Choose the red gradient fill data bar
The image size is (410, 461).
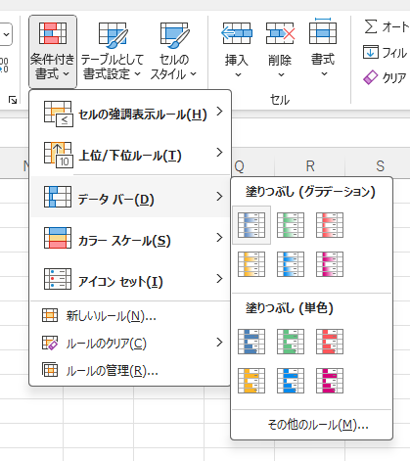click(330, 225)
